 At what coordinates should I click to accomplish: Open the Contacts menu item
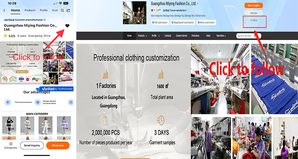pyautogui.click(x=168, y=36)
